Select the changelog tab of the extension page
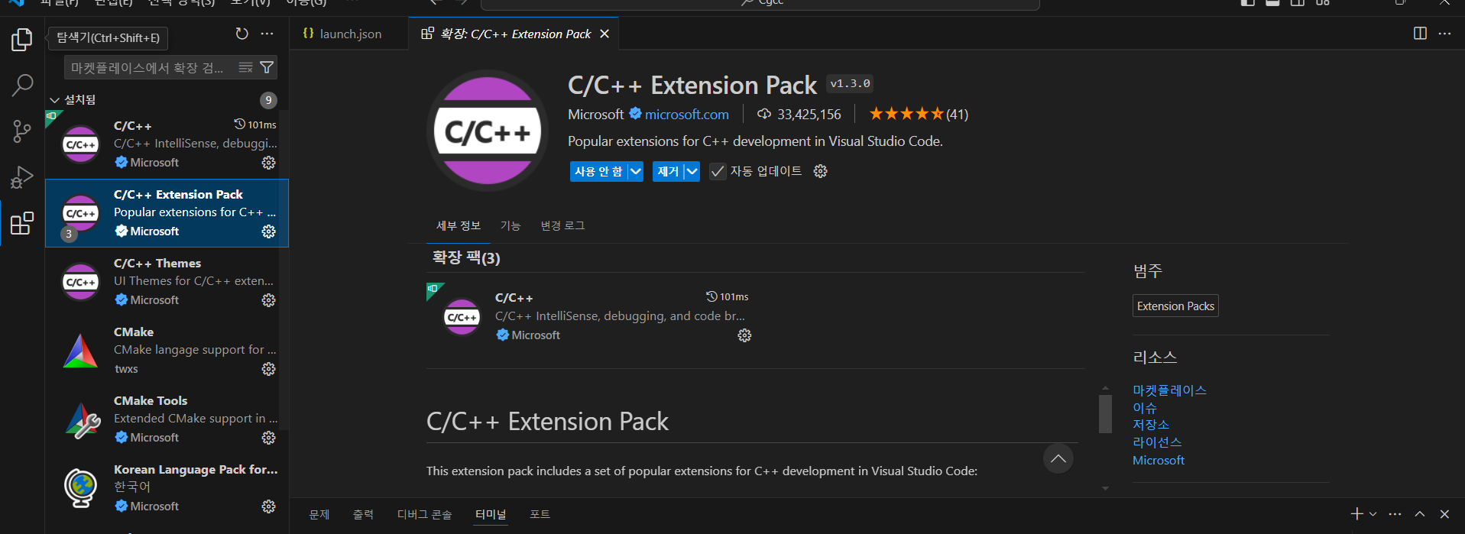1465x534 pixels. (562, 225)
